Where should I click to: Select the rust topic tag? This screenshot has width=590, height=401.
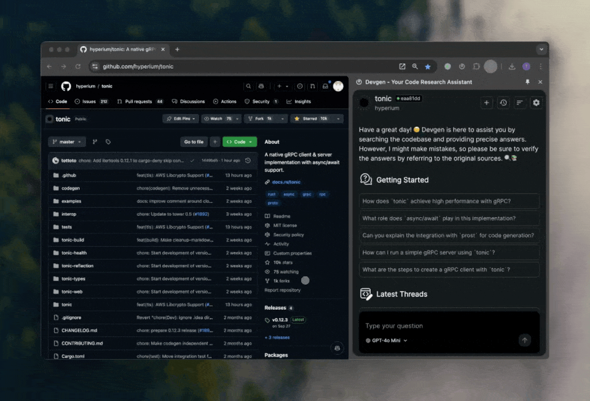272,194
